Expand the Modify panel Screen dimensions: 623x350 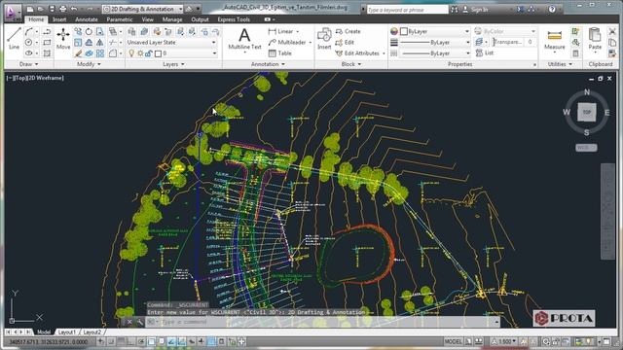pos(89,64)
